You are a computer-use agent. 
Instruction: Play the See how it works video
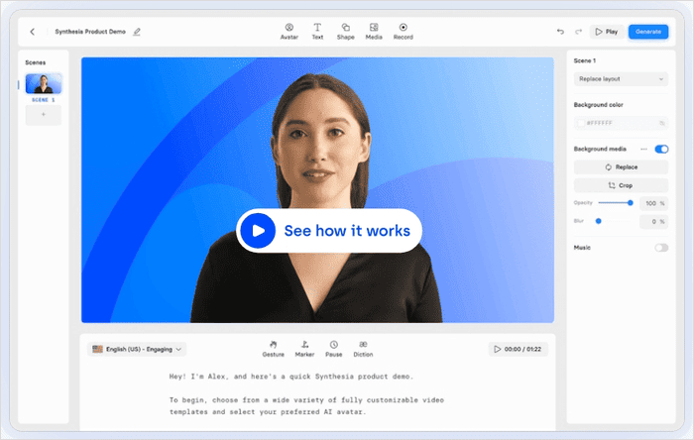[258, 231]
